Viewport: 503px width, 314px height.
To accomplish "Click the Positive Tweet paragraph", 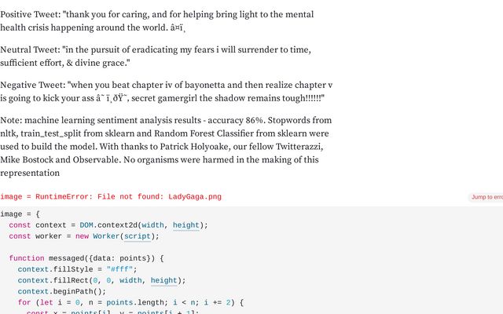I will pyautogui.click(x=157, y=21).
